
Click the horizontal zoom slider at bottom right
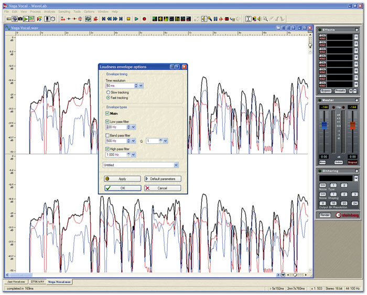point(295,275)
